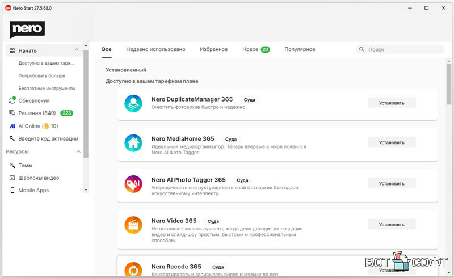The height and width of the screenshot is (278, 454).
Task: Click description 'Очистить фотоархив быстро и надежно.'
Action: (x=199, y=107)
